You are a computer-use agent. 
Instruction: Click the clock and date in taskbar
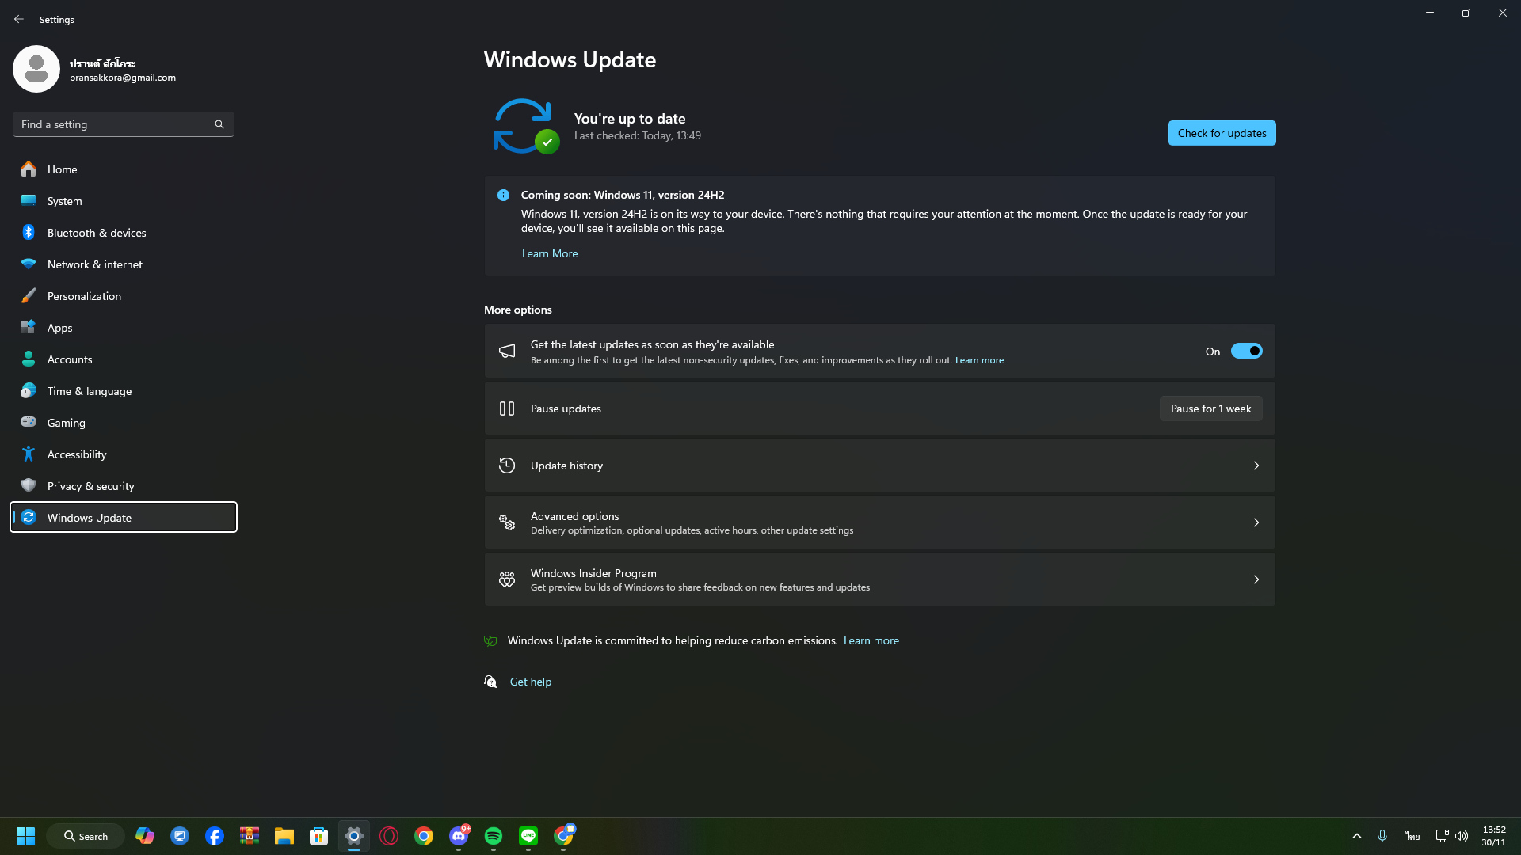1494,836
